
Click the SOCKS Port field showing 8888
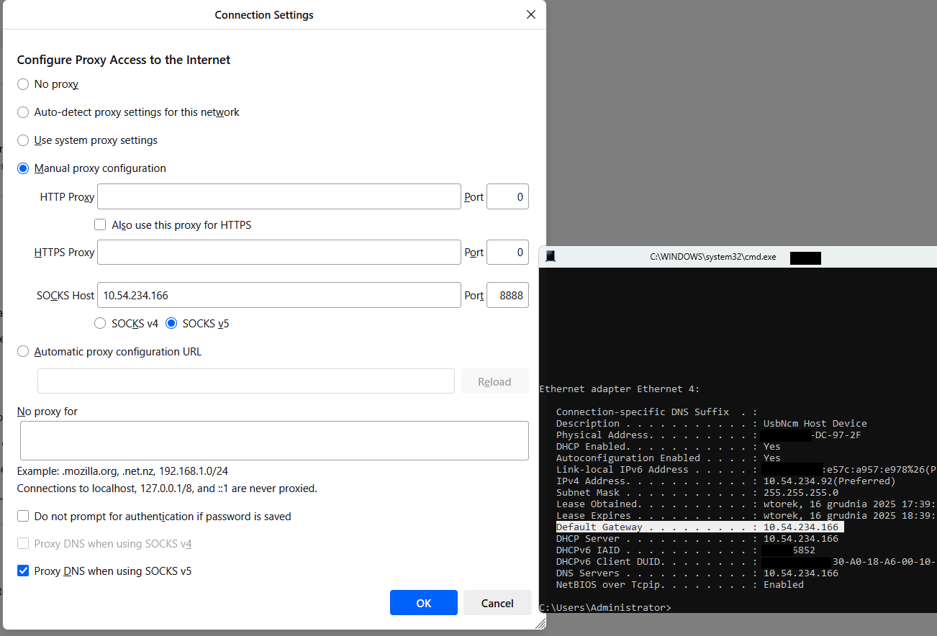(x=507, y=295)
